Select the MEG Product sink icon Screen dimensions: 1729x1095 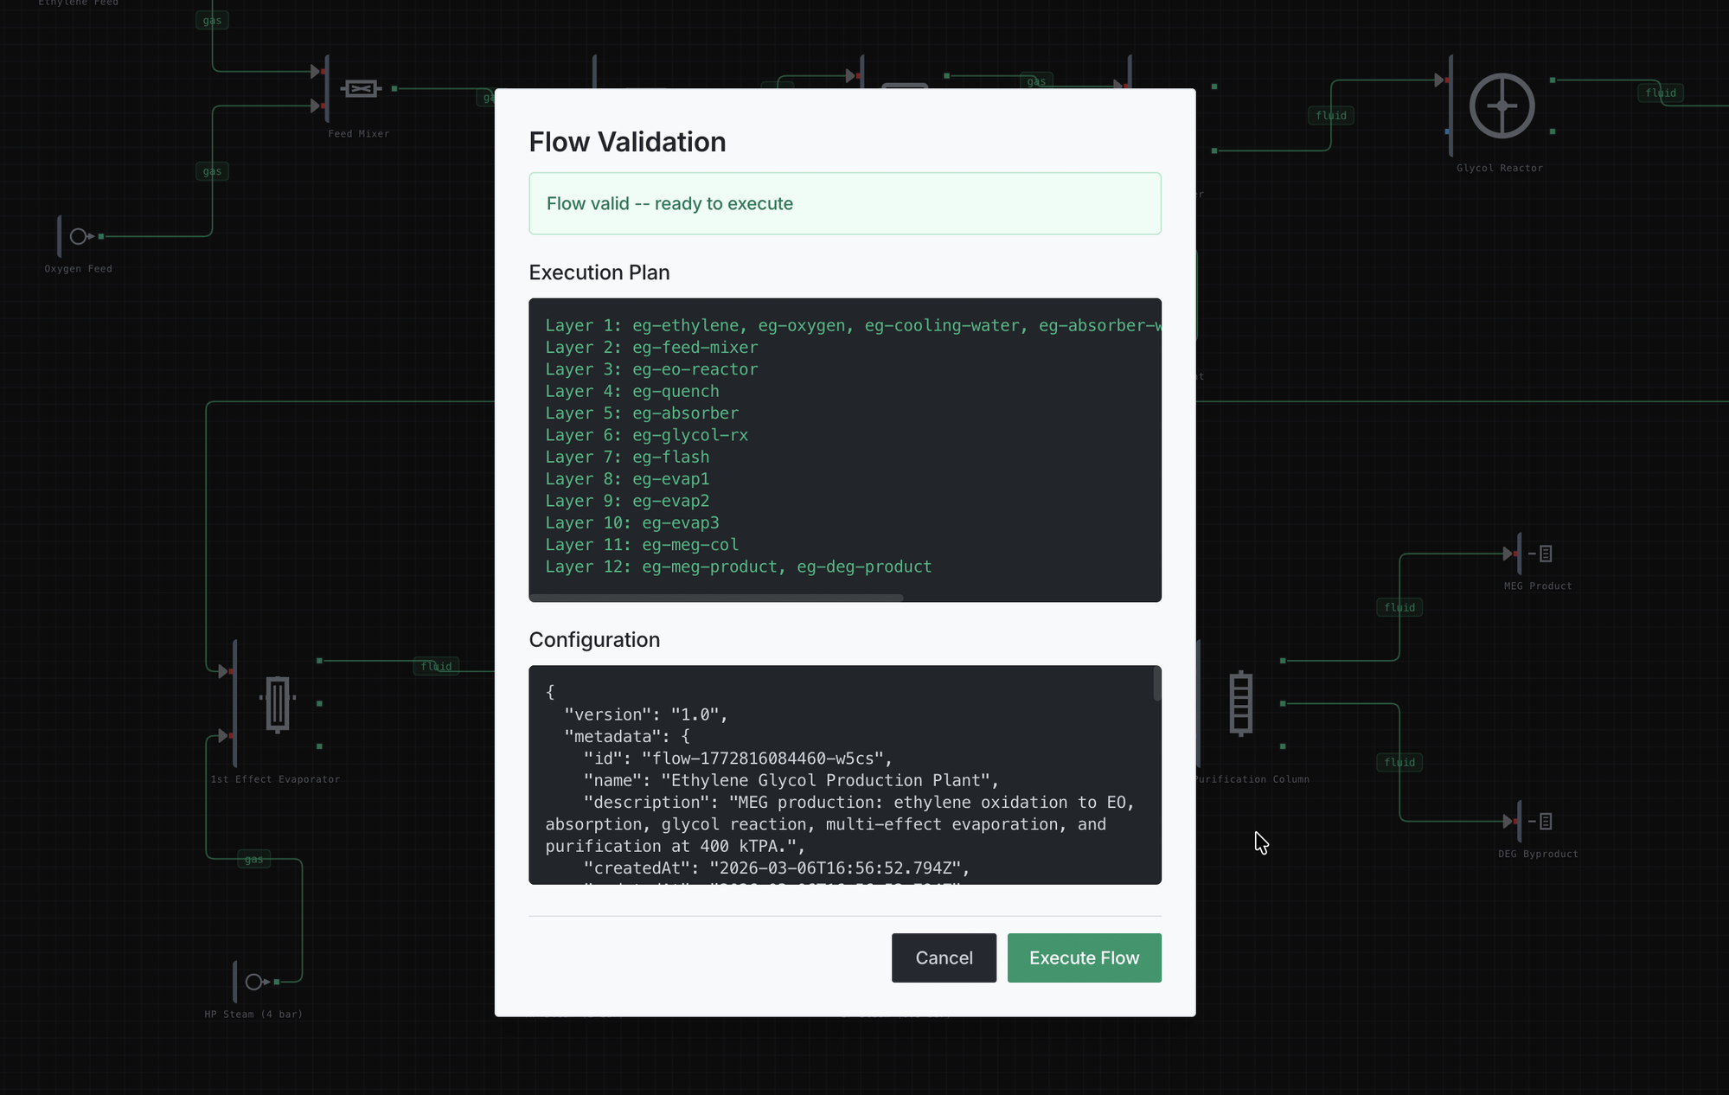point(1540,554)
